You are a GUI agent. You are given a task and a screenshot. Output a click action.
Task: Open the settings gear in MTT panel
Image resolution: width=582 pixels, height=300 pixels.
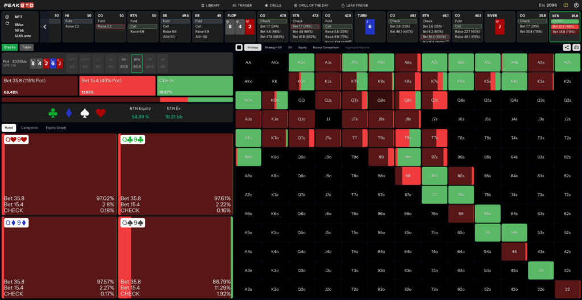point(7,16)
